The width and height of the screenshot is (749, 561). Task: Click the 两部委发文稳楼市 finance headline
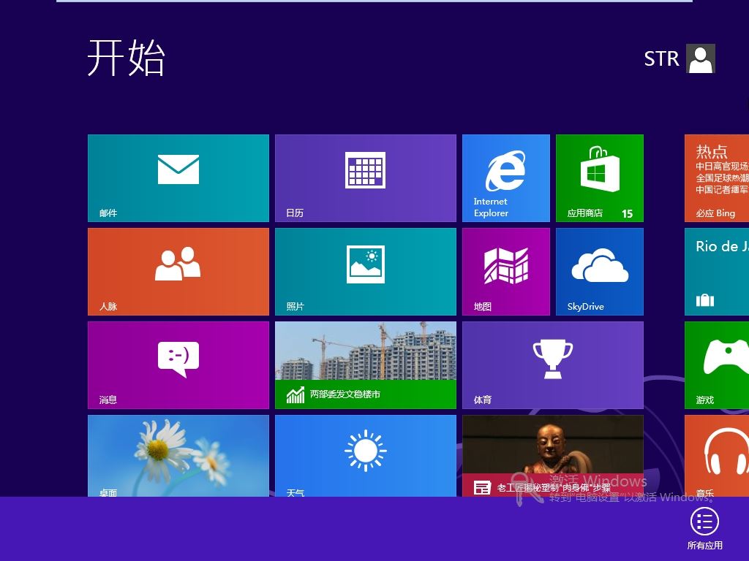(345, 394)
